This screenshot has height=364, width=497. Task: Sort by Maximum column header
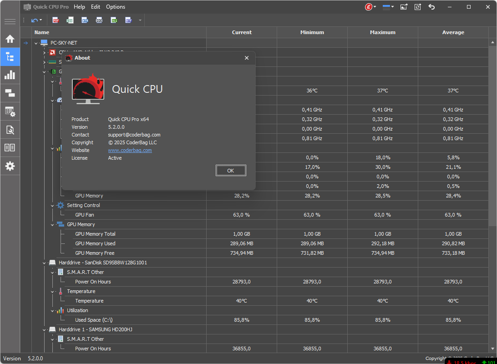383,32
